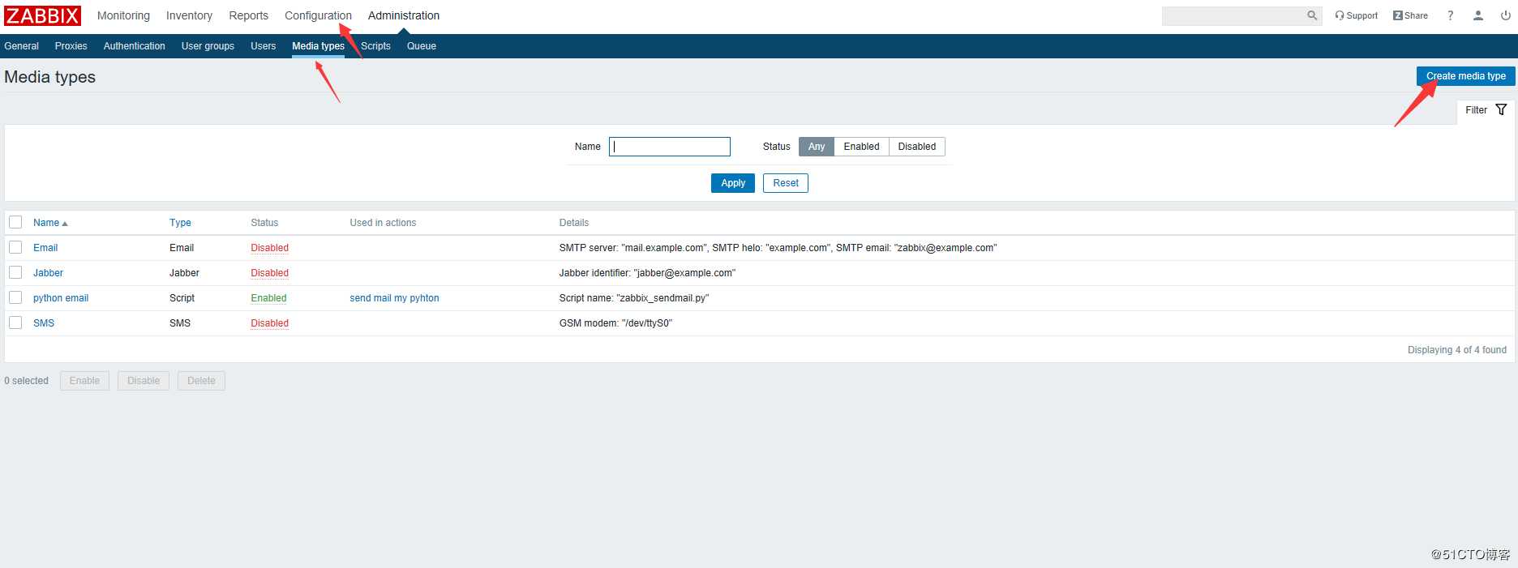
Task: Reset the filter
Action: (x=786, y=183)
